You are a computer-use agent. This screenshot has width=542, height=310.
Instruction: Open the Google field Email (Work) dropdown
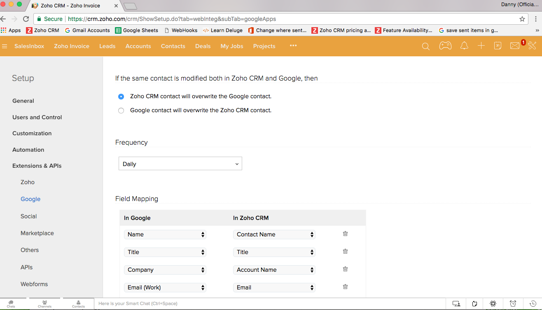click(165, 287)
